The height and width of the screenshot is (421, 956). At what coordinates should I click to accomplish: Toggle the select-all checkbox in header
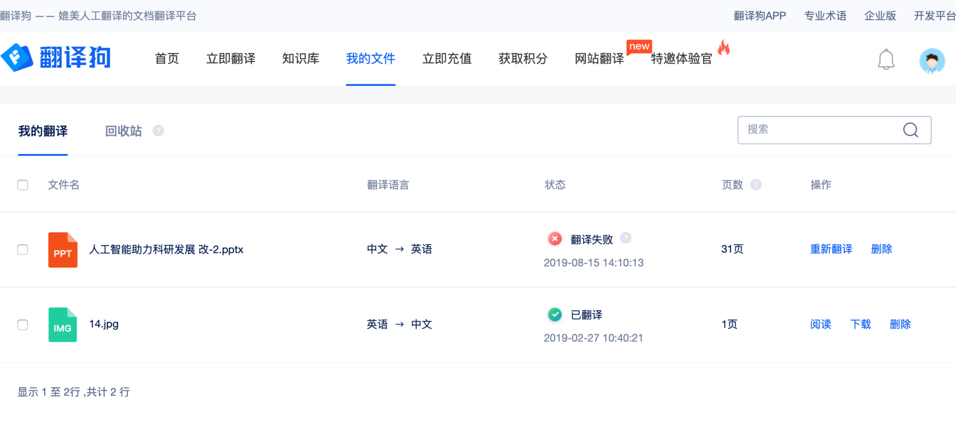[x=23, y=185]
